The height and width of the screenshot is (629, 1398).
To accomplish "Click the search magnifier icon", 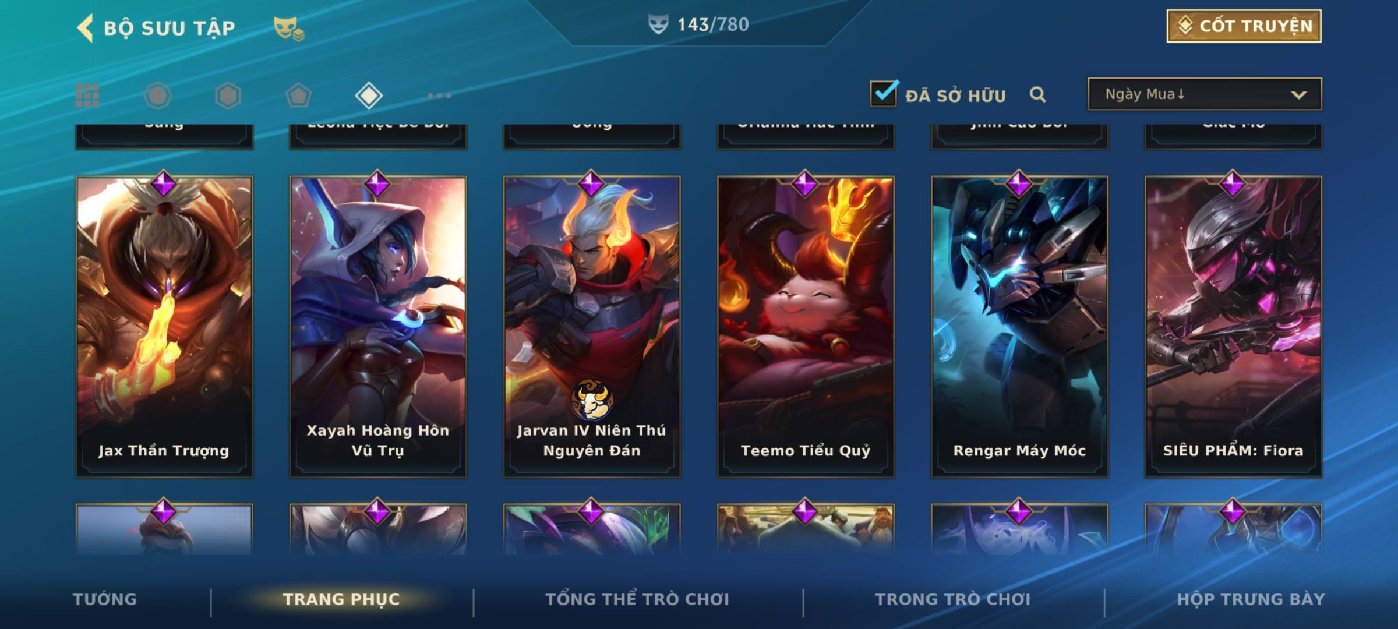I will 1037,94.
